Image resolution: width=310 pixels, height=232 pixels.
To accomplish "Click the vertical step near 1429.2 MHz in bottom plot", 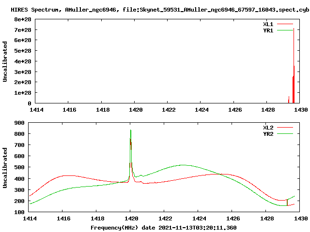I will pyautogui.click(x=287, y=203).
